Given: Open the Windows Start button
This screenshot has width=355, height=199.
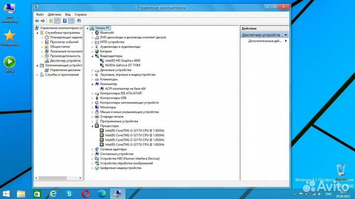Looking at the screenshot, I should [x=6, y=194].
